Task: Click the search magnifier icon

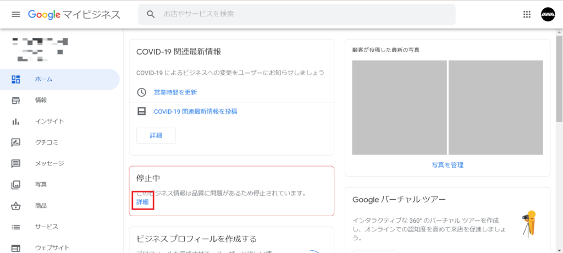Action: pos(151,14)
